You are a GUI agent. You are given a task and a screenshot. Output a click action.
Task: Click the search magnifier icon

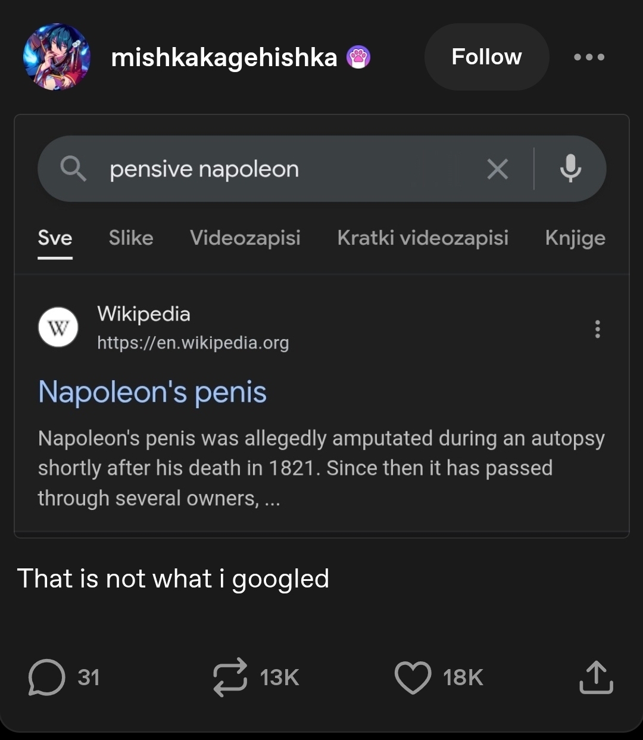click(73, 169)
